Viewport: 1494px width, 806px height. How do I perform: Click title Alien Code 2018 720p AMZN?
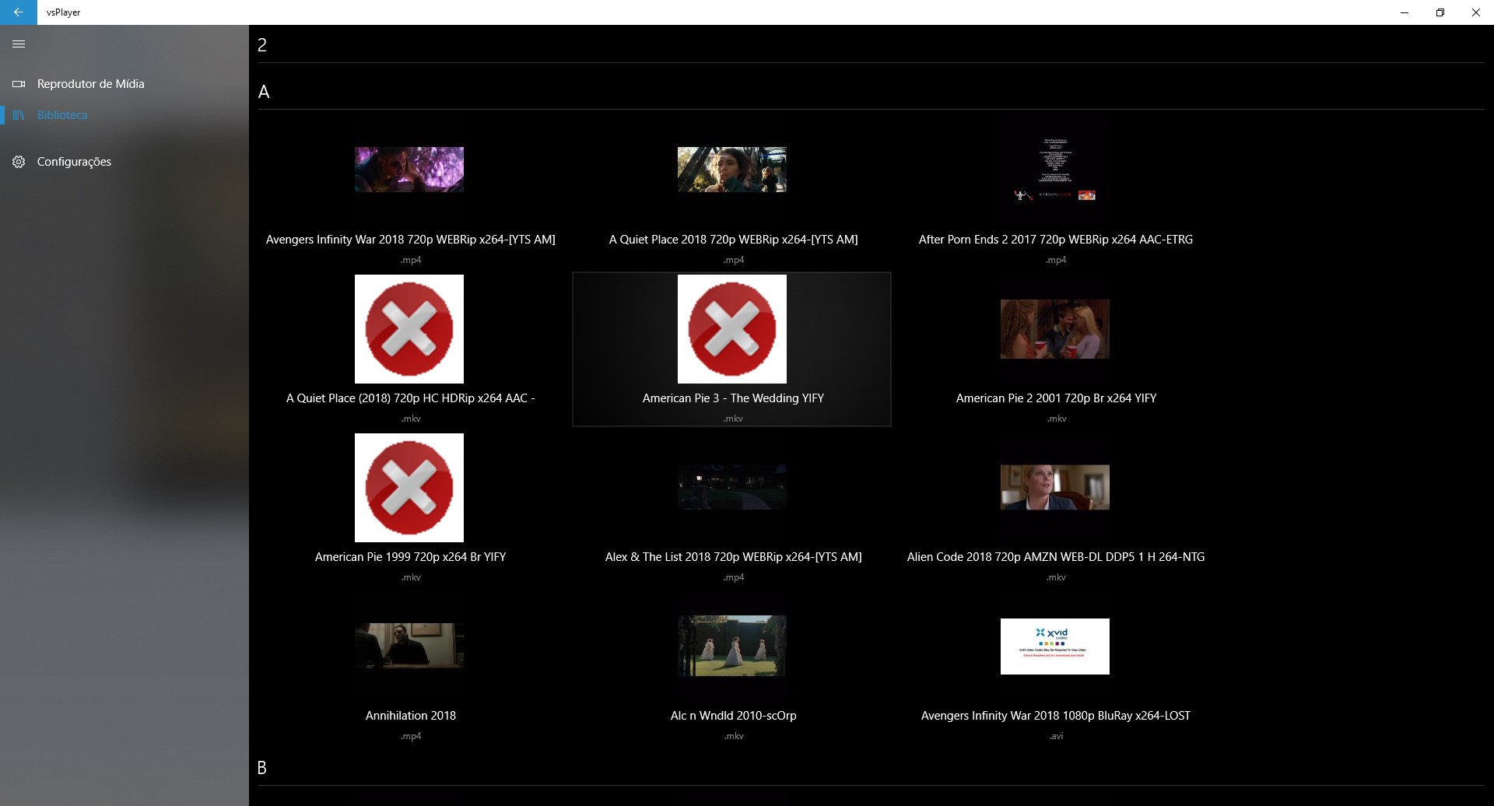click(1056, 557)
